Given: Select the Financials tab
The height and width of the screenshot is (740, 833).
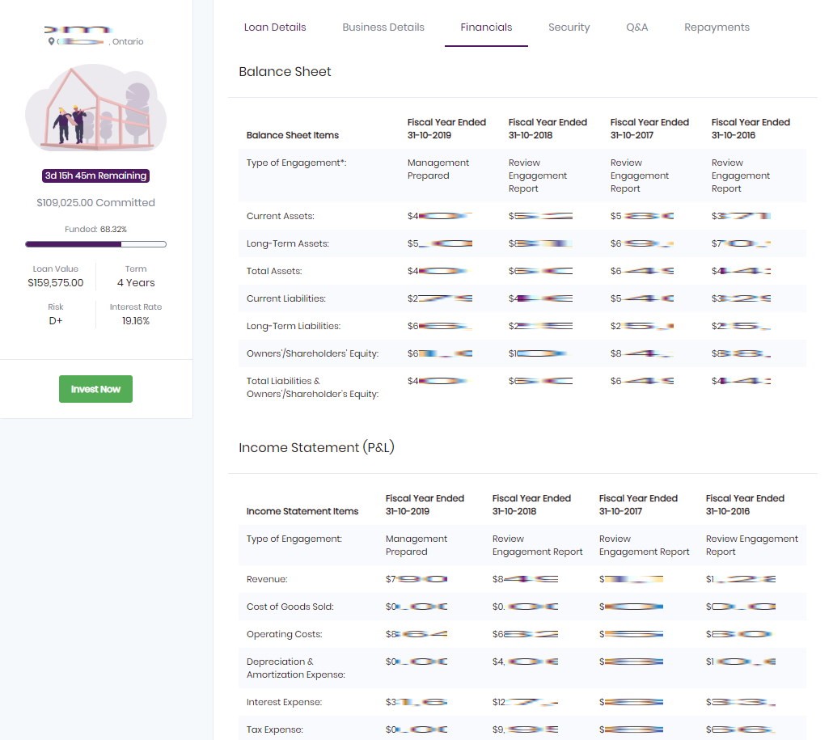Looking at the screenshot, I should [x=486, y=27].
